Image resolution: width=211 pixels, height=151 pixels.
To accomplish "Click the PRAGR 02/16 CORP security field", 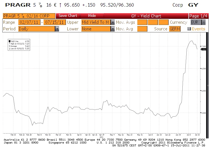I will (28, 16).
